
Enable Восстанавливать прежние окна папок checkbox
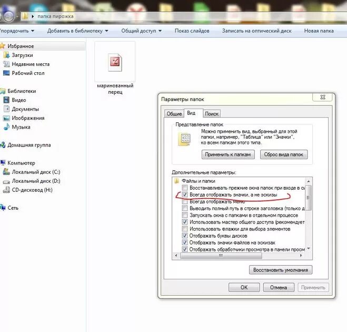(x=185, y=188)
